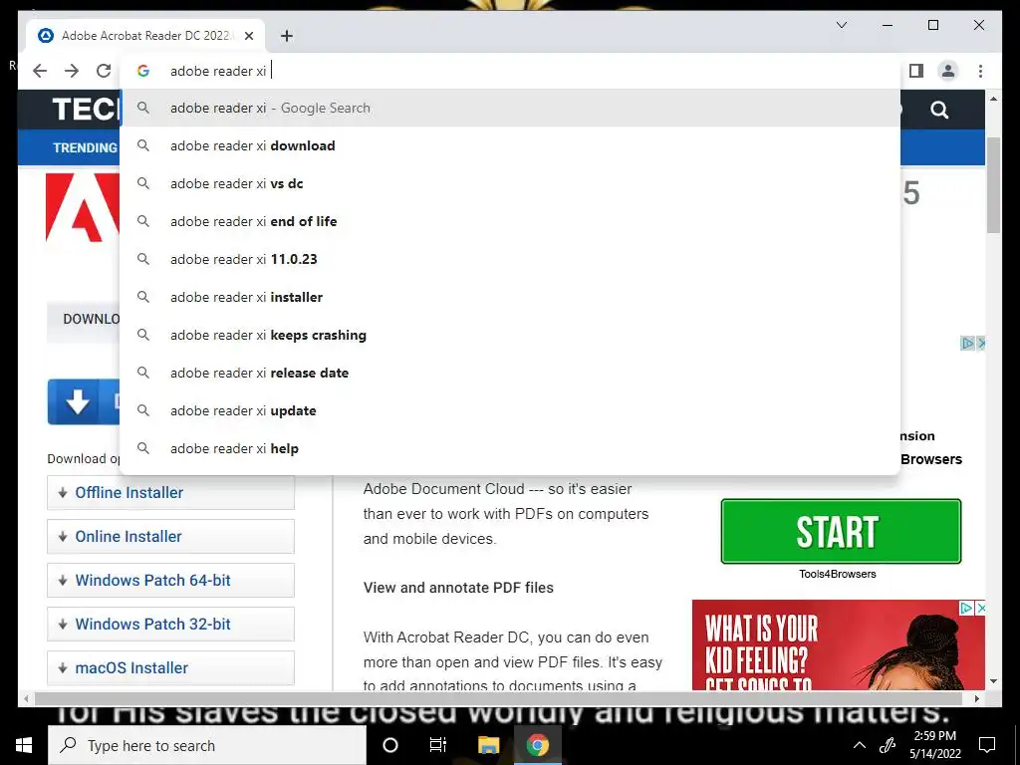The width and height of the screenshot is (1020, 765).
Task: Choose the 'adobe reader xi help' suggestion
Action: (x=510, y=448)
